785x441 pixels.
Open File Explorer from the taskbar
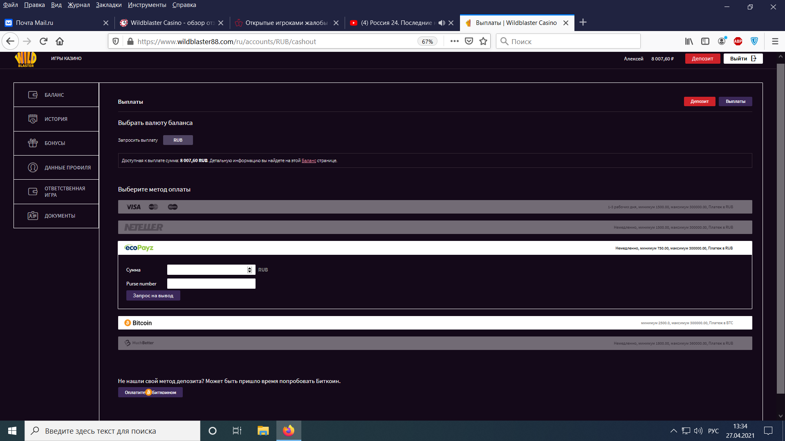(x=263, y=431)
